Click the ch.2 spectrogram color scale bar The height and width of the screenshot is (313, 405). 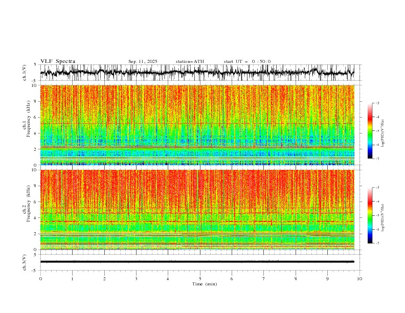[x=370, y=215]
